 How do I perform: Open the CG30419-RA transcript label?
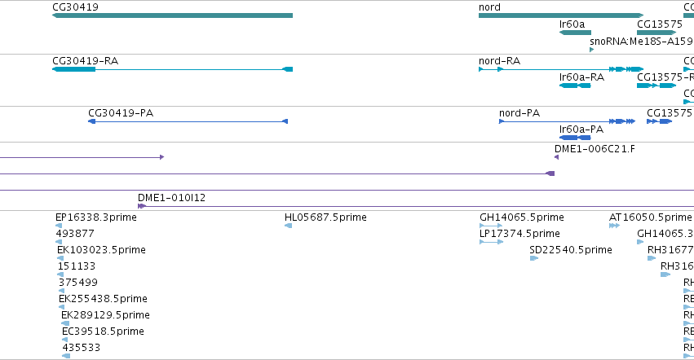[x=85, y=61]
